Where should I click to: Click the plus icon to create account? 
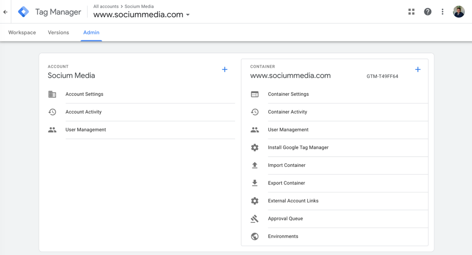(x=225, y=70)
